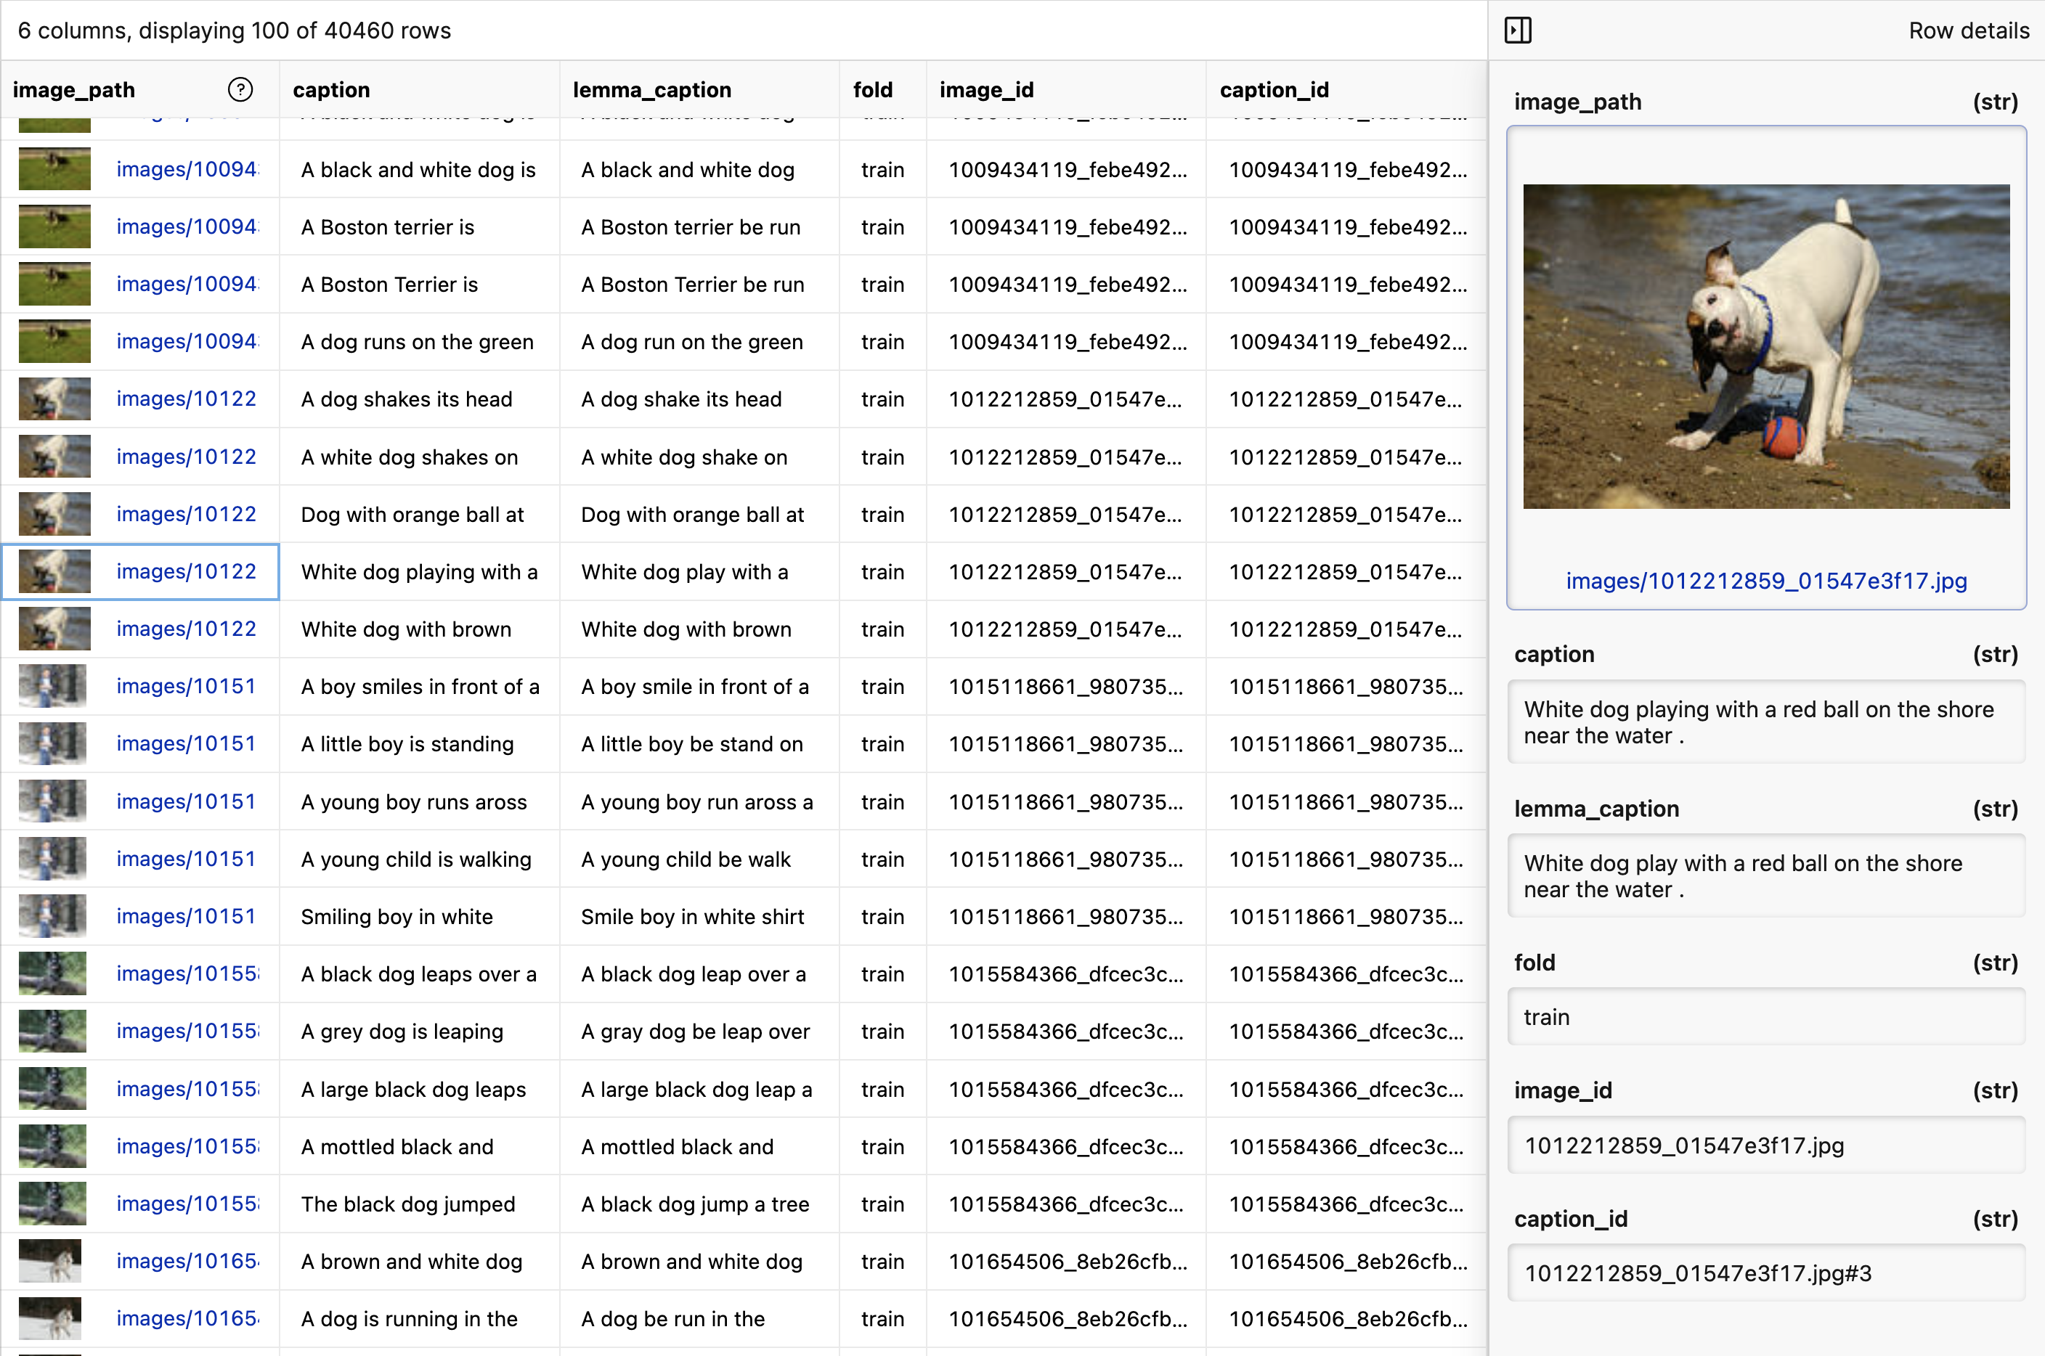Select lemma_caption cell 'A gray dog be leap over'
2045x1356 pixels.
pyautogui.click(x=700, y=1031)
